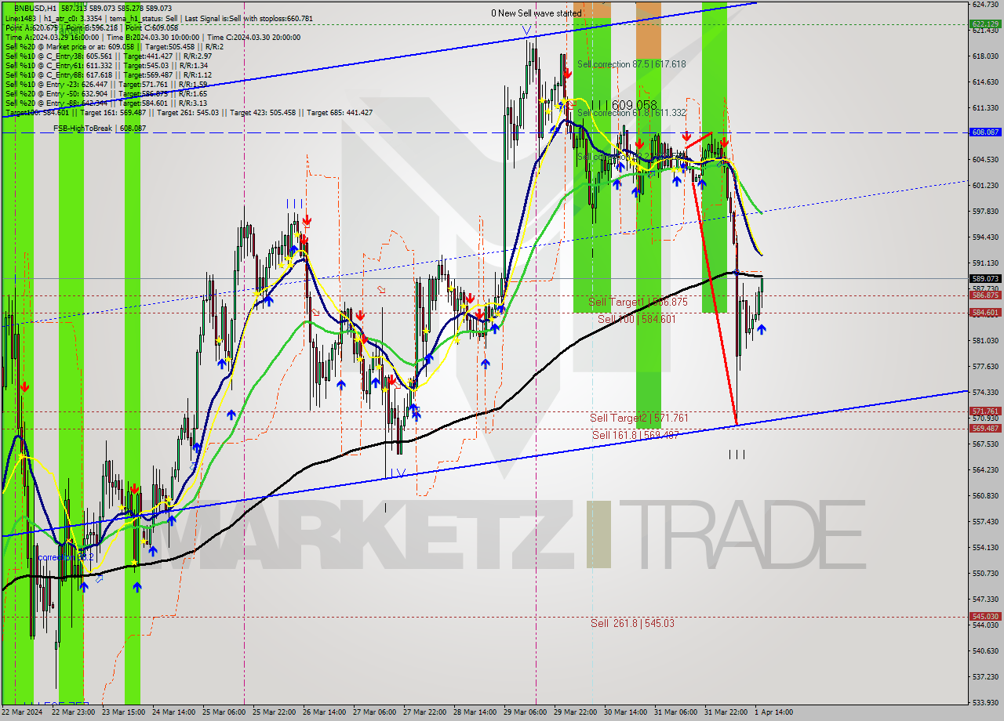The height and width of the screenshot is (721, 1004).
Task: Click the red 569.487 price tag
Action: [985, 429]
